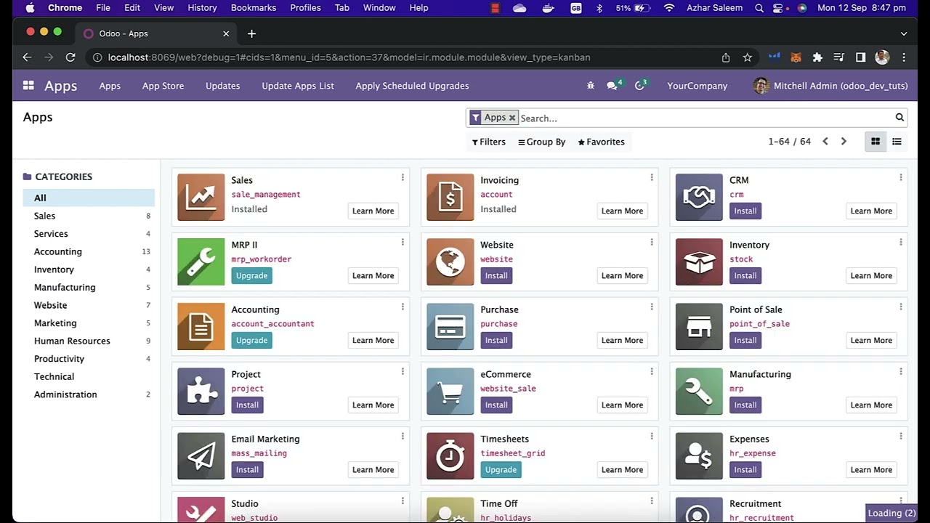Open the Odoo home apps grid icon
This screenshot has width=930, height=523.
28,86
